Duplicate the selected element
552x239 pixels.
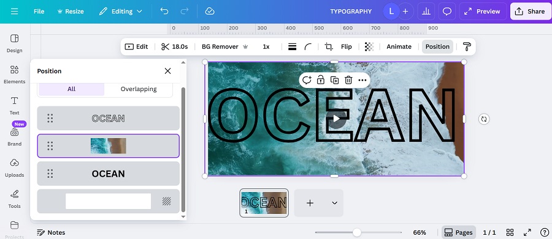point(334,80)
